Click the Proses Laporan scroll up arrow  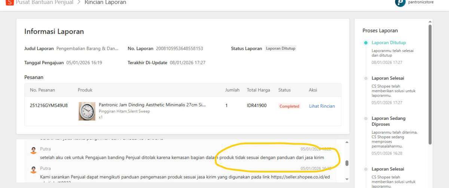tap(430, 22)
